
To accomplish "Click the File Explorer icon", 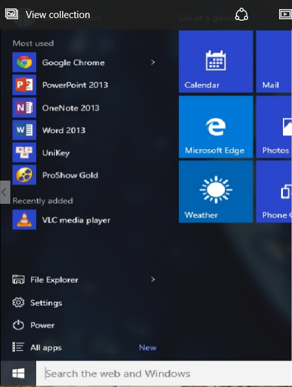I will click(x=18, y=280).
